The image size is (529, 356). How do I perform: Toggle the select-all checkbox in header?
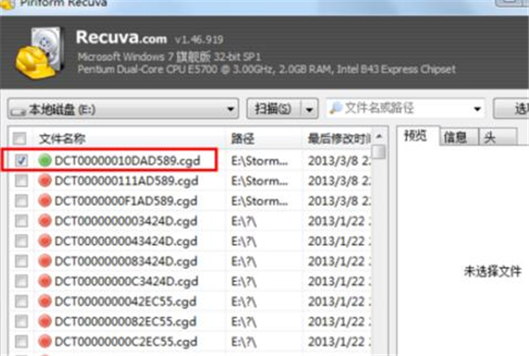[x=19, y=138]
